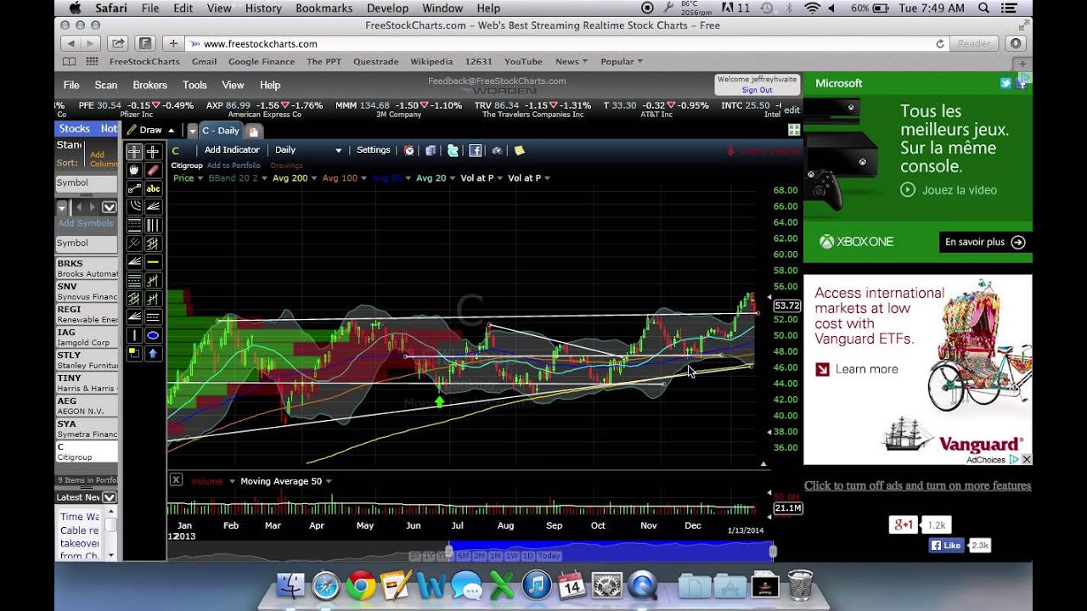
Task: Open the Scan menu
Action: point(106,85)
